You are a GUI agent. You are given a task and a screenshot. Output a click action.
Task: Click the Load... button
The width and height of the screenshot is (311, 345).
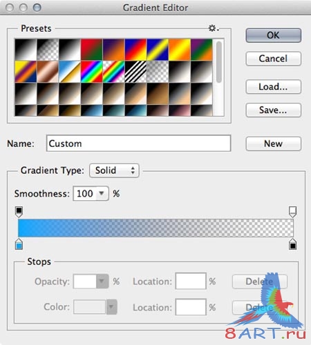click(x=274, y=87)
